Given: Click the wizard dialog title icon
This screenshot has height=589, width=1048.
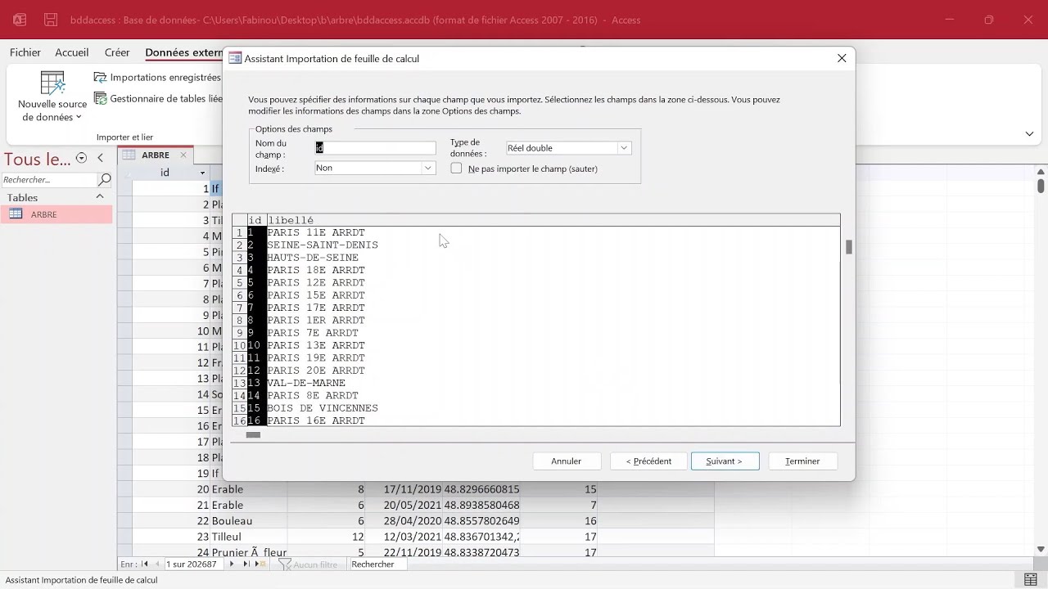Looking at the screenshot, I should tap(235, 58).
